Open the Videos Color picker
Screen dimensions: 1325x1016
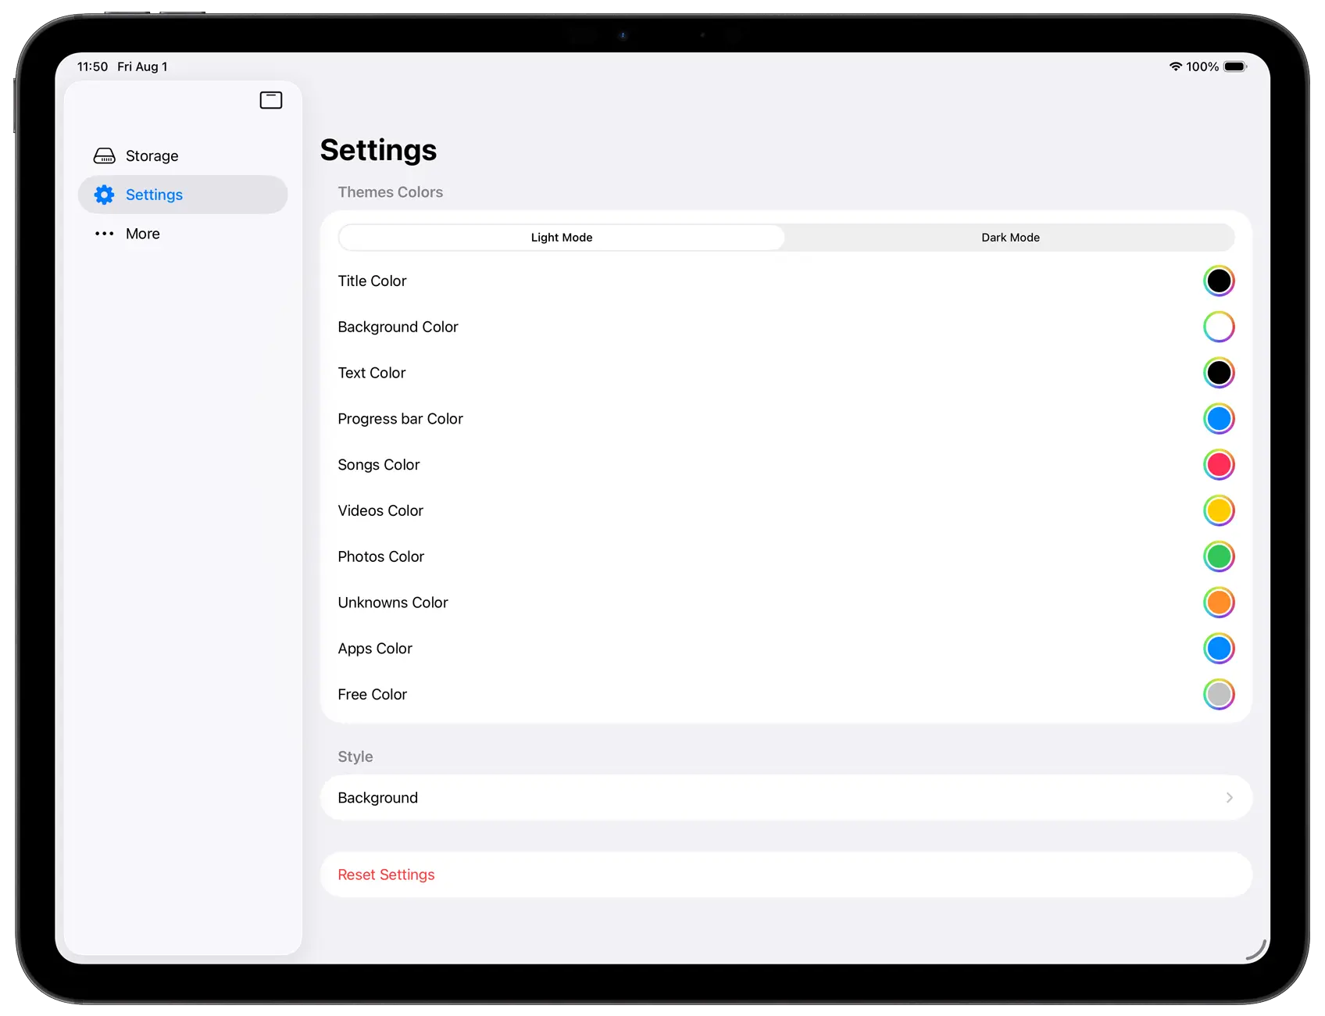click(1219, 510)
